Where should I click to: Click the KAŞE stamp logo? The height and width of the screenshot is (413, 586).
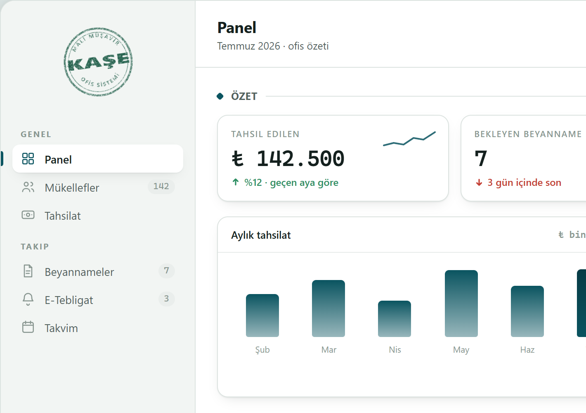[98, 62]
